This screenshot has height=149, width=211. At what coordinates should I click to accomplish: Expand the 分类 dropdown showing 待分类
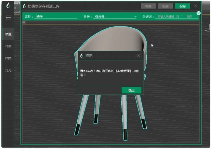tap(114, 16)
